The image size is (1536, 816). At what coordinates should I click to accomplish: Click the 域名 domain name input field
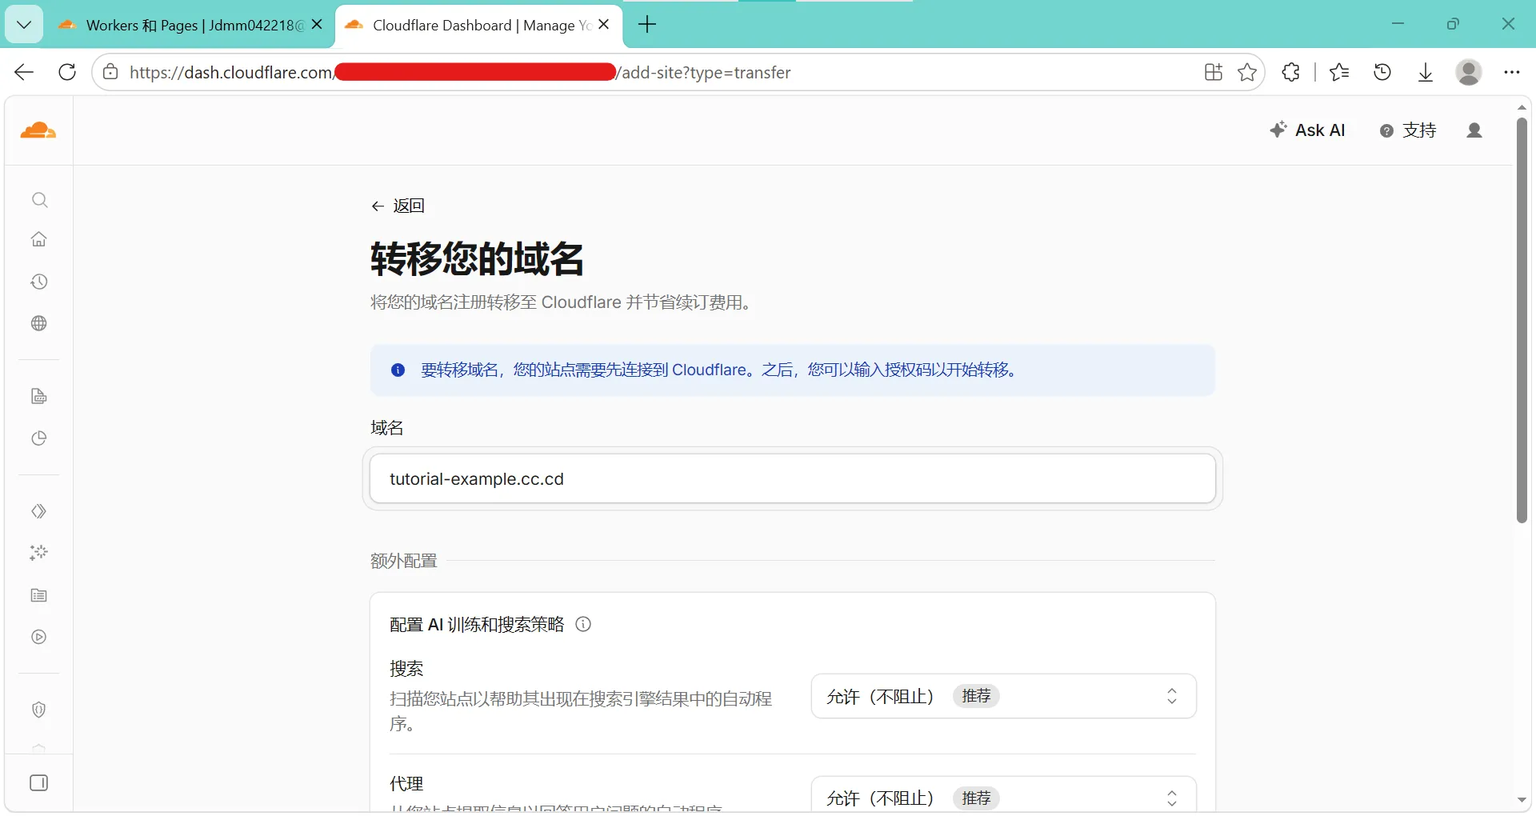[x=793, y=479]
